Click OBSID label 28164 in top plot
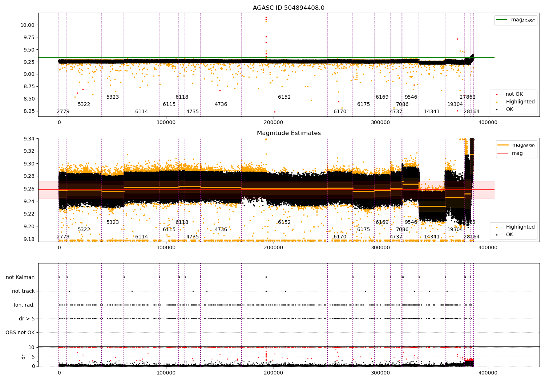Screen dimensions: 545x381 pos(472,112)
